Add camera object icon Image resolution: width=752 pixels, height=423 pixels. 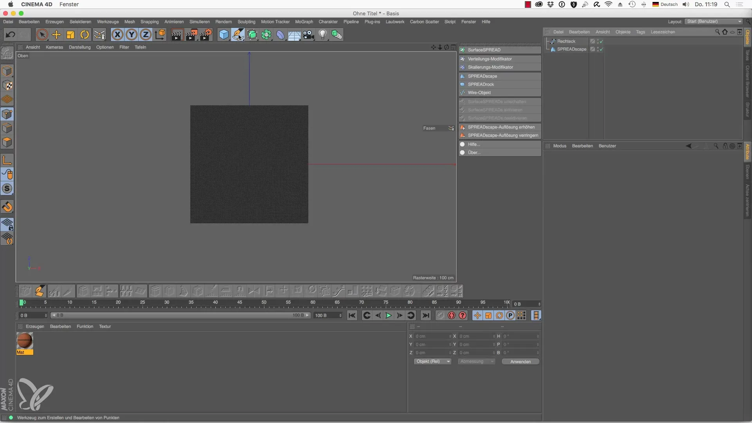(309, 34)
